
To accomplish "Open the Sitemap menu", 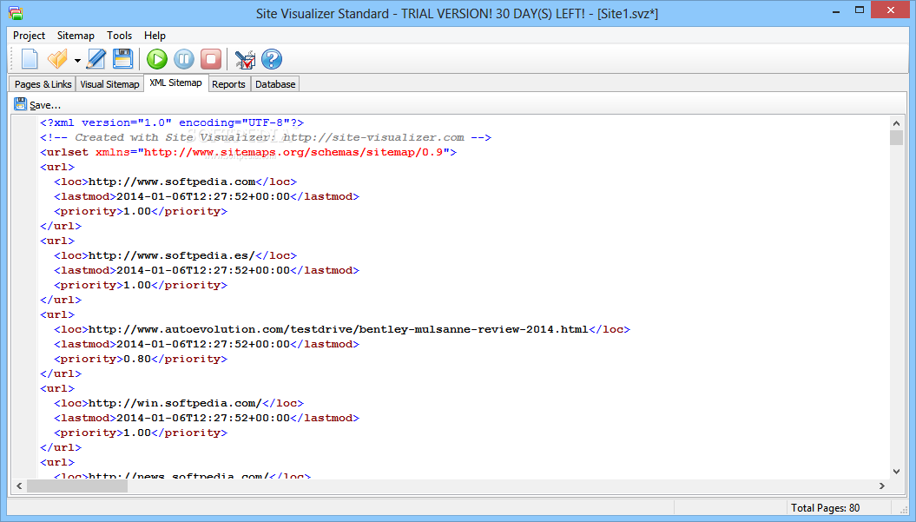I will click(x=76, y=36).
